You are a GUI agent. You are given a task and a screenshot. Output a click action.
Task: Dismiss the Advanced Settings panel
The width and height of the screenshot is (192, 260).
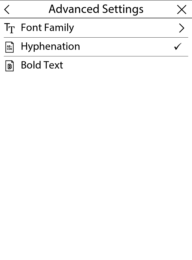point(182,10)
